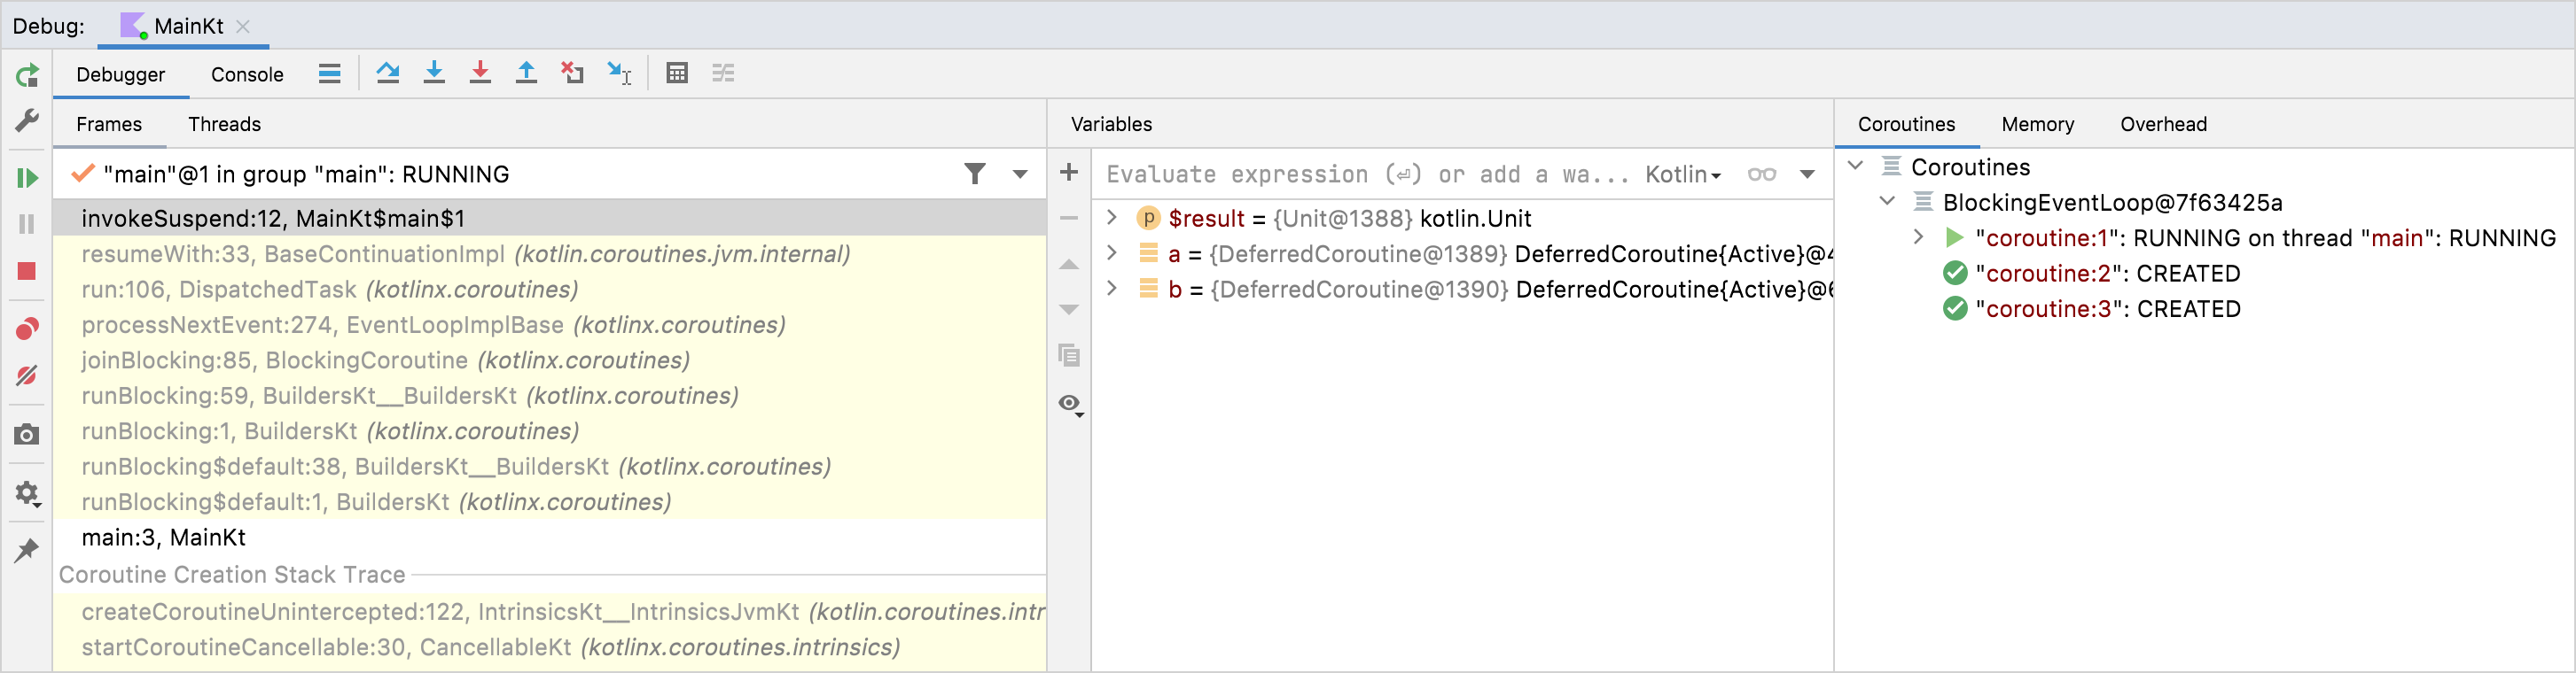Toggle Mute Breakpoints in the sidebar

[x=27, y=375]
